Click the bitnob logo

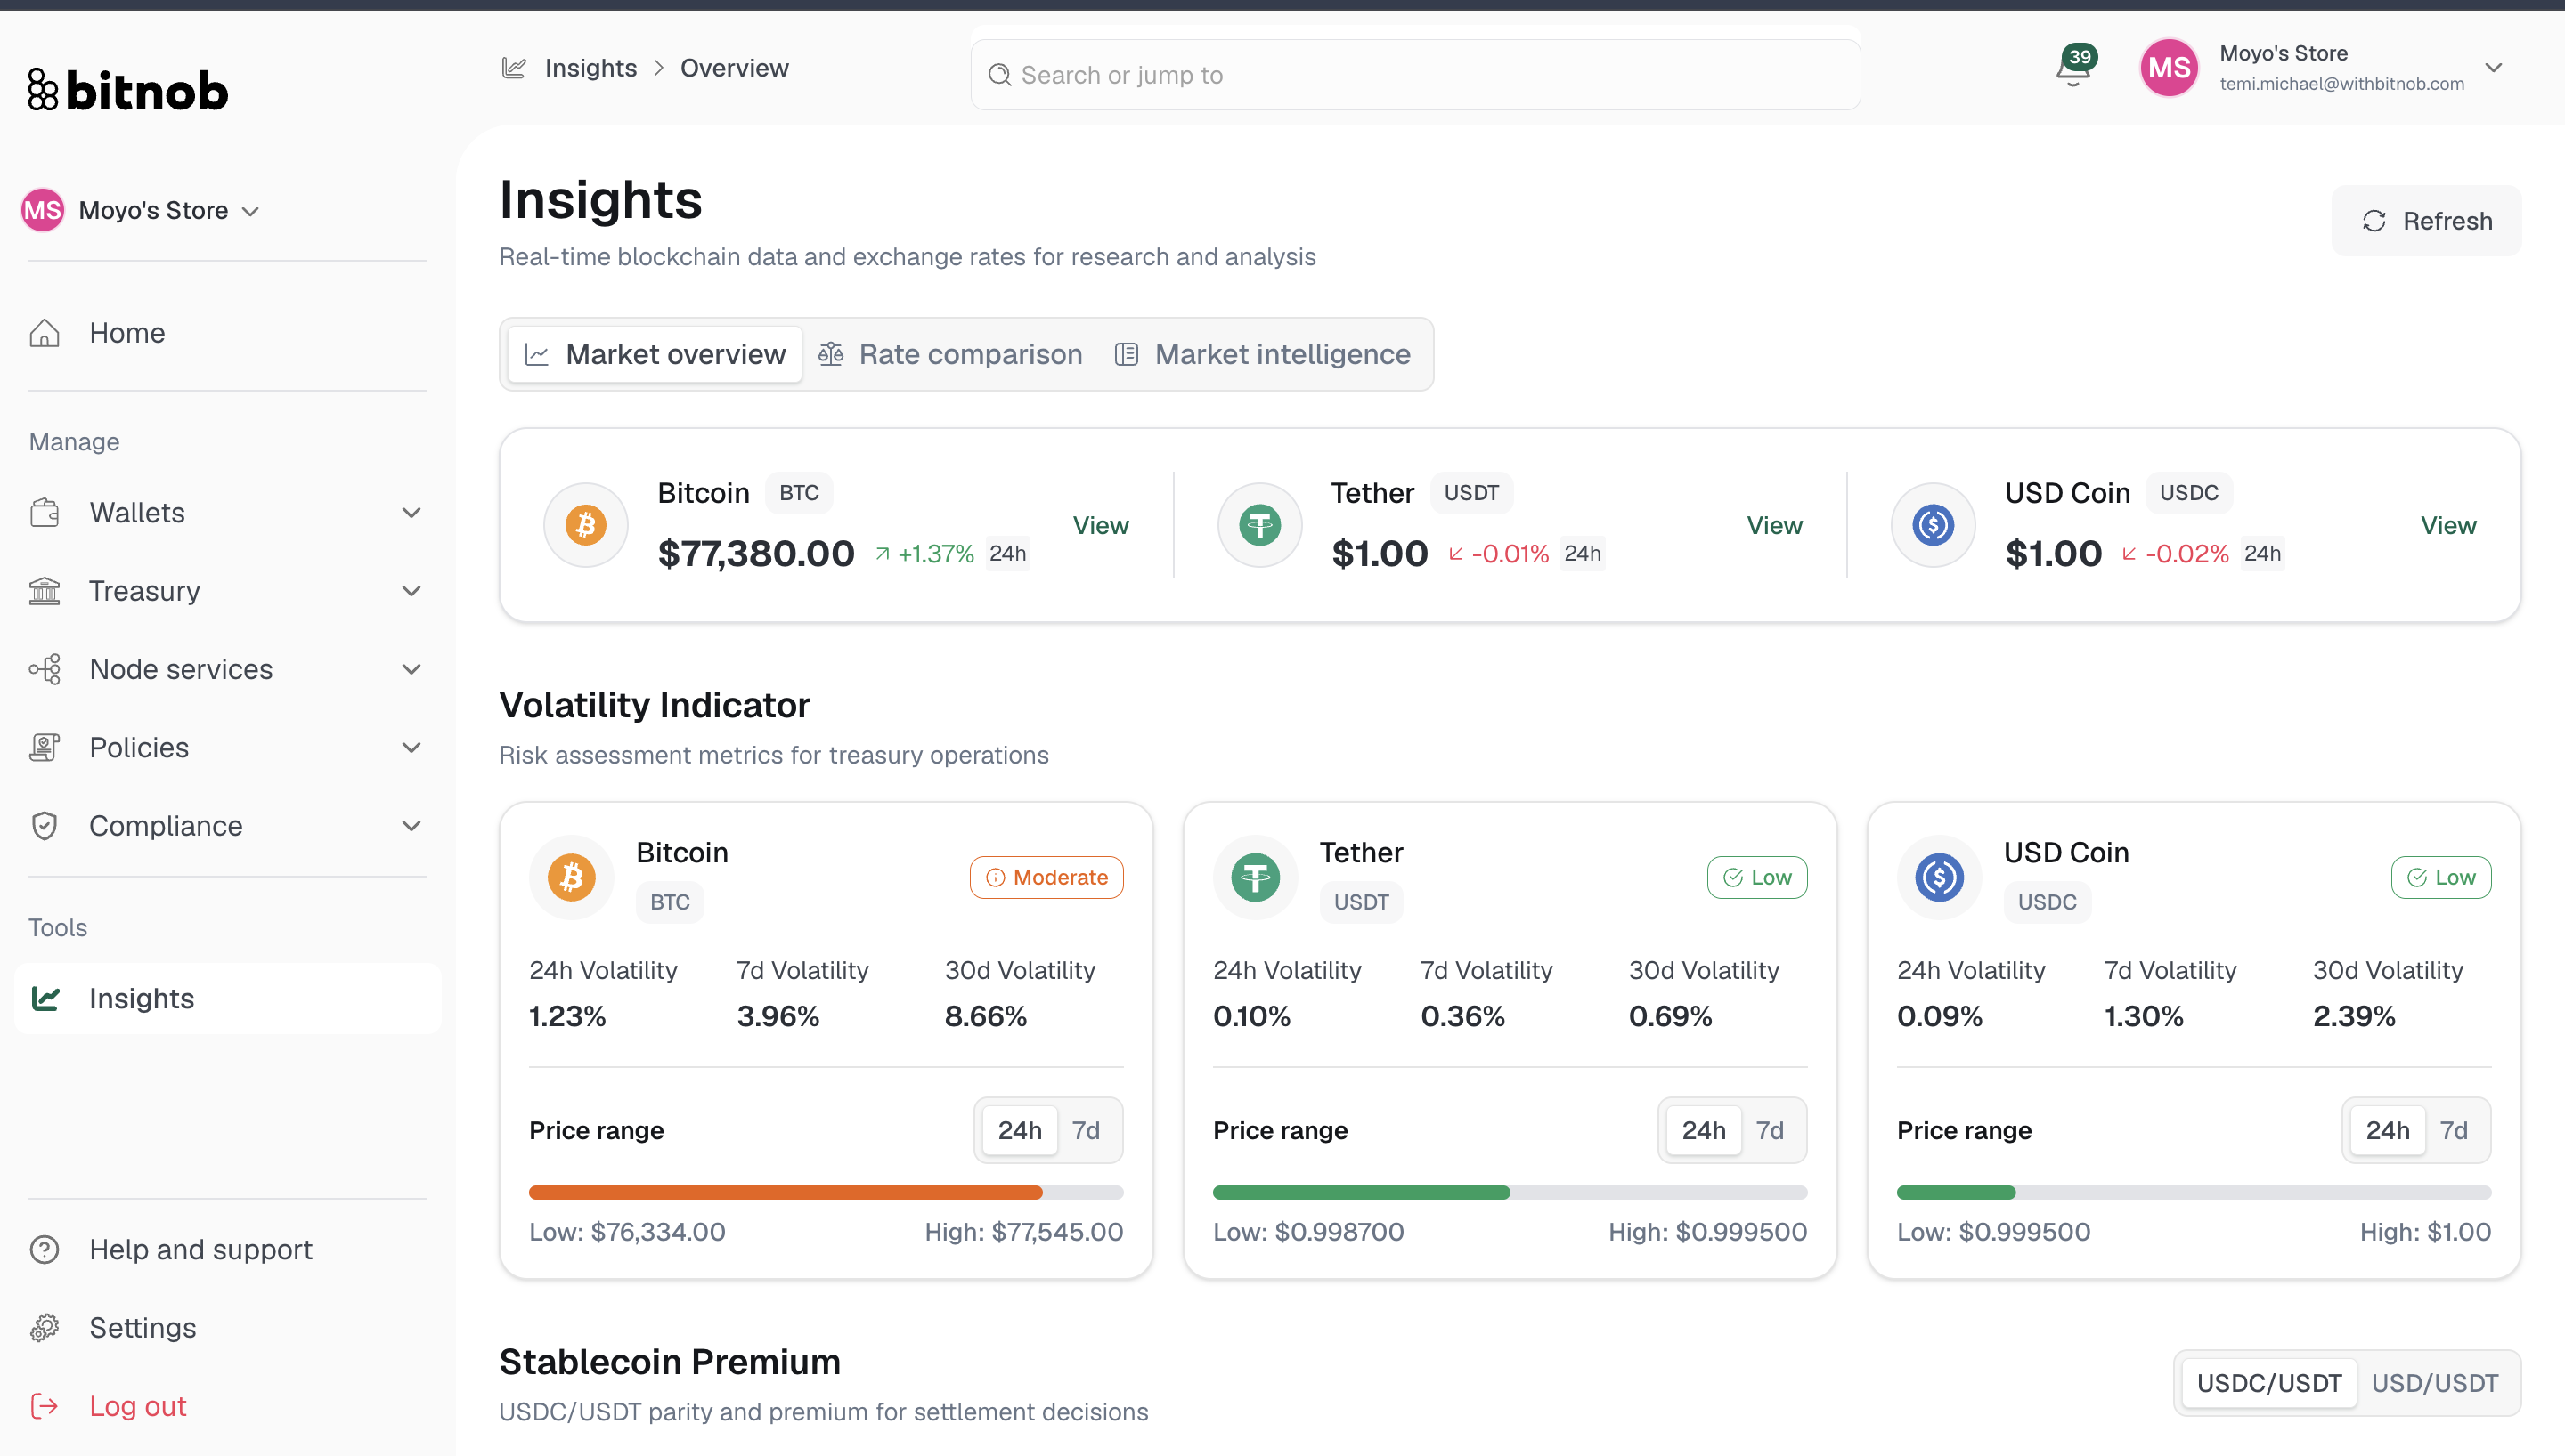click(x=128, y=90)
